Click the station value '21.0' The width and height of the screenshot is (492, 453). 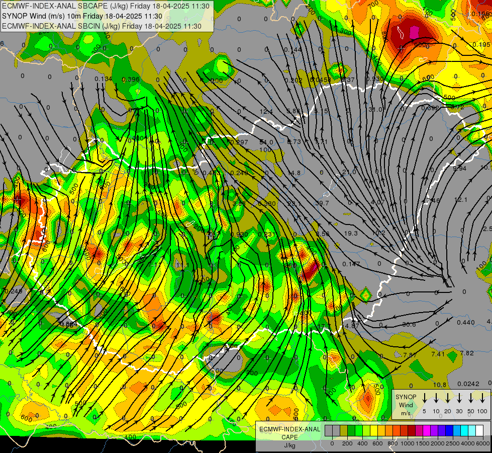pos(349,172)
